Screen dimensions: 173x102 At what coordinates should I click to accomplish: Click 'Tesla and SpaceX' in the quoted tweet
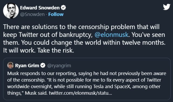click(112, 87)
